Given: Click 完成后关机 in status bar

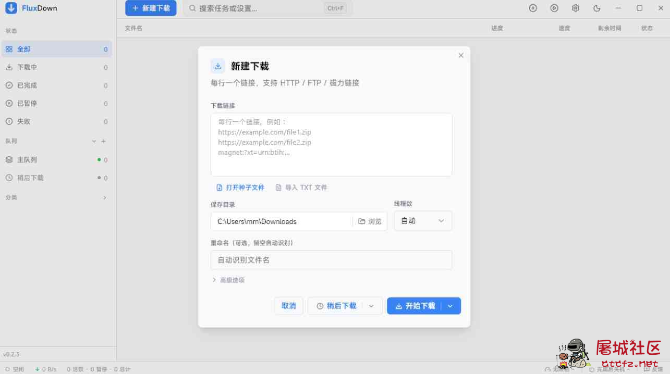Looking at the screenshot, I should pos(609,369).
